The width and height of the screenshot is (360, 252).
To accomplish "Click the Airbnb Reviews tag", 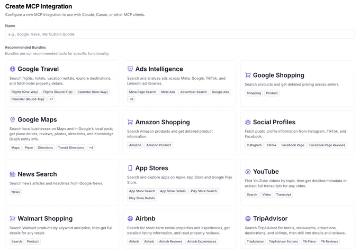I will pyautogui.click(x=170, y=241).
